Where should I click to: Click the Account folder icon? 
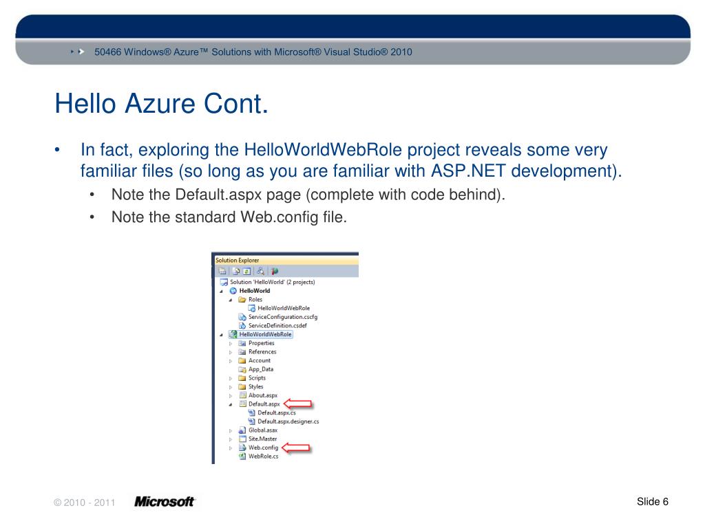click(242, 360)
